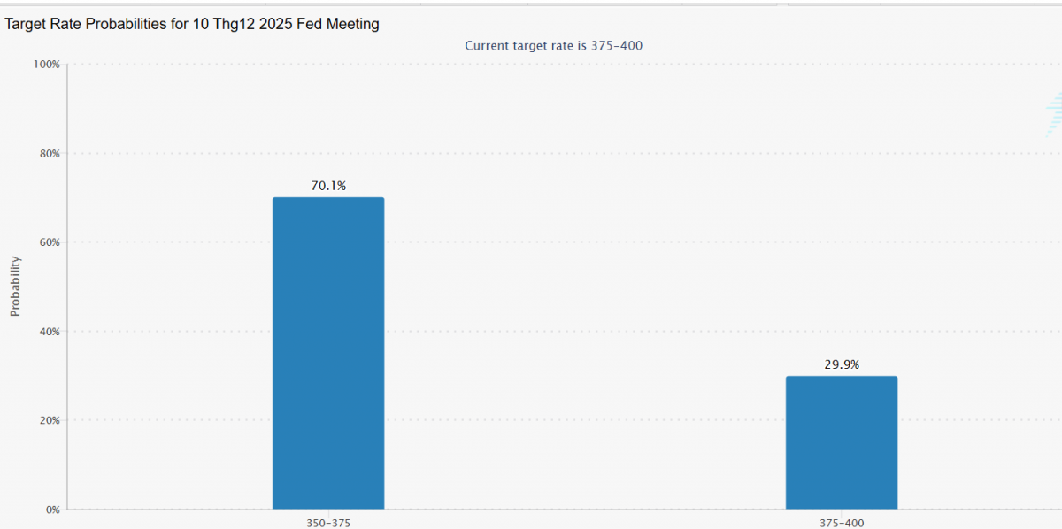Select the 375-400 probability bar
Screen dimensions: 1062x529
[x=841, y=442]
